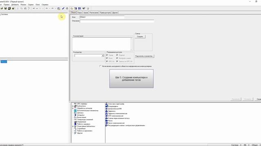Viewport: 261px width, 146px height.
Task: Toggle the Окно access checkbox
Action: tap(107, 58)
